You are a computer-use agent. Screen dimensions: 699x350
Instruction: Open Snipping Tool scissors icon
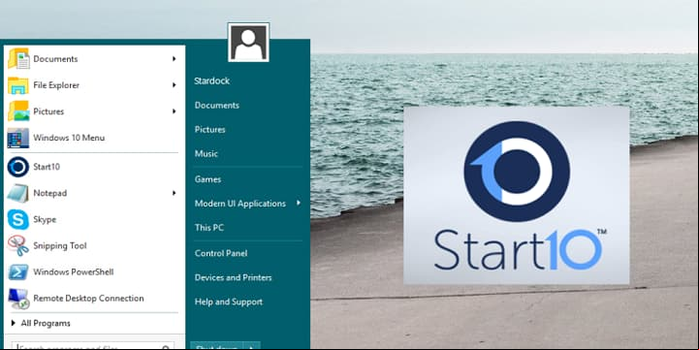(18, 245)
